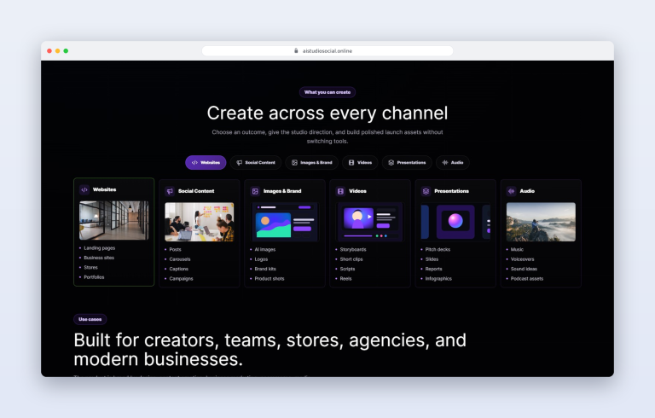655x418 pixels.
Task: Click the lock icon in the address bar
Action: tap(296, 50)
